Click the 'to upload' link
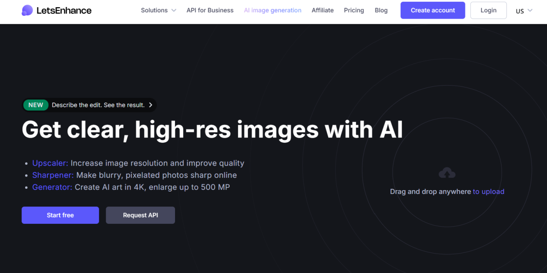 click(489, 192)
